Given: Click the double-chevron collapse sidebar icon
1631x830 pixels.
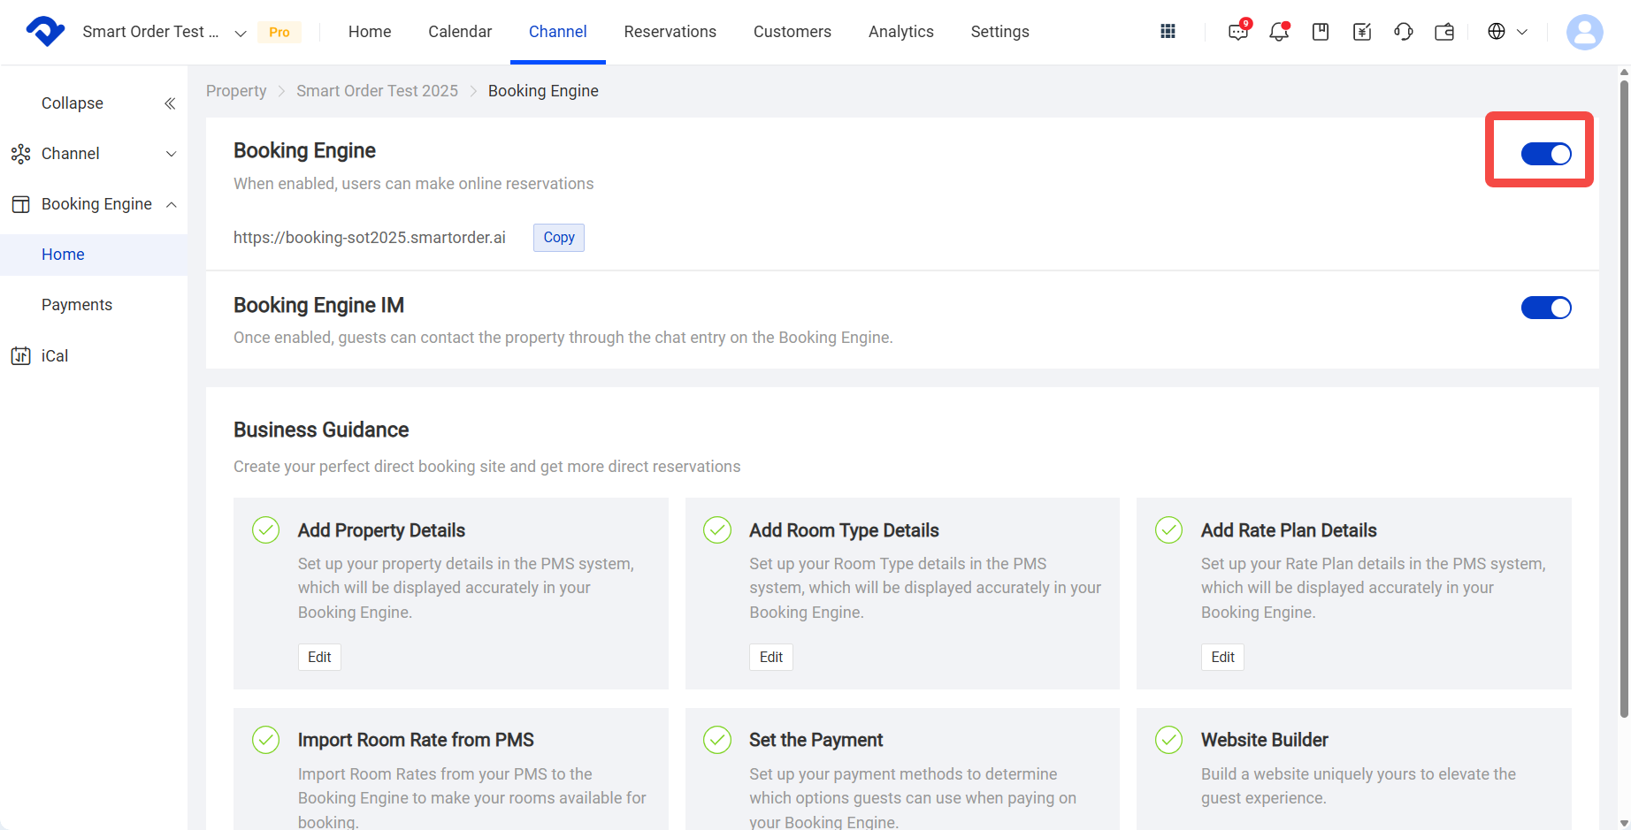Looking at the screenshot, I should click(x=170, y=103).
